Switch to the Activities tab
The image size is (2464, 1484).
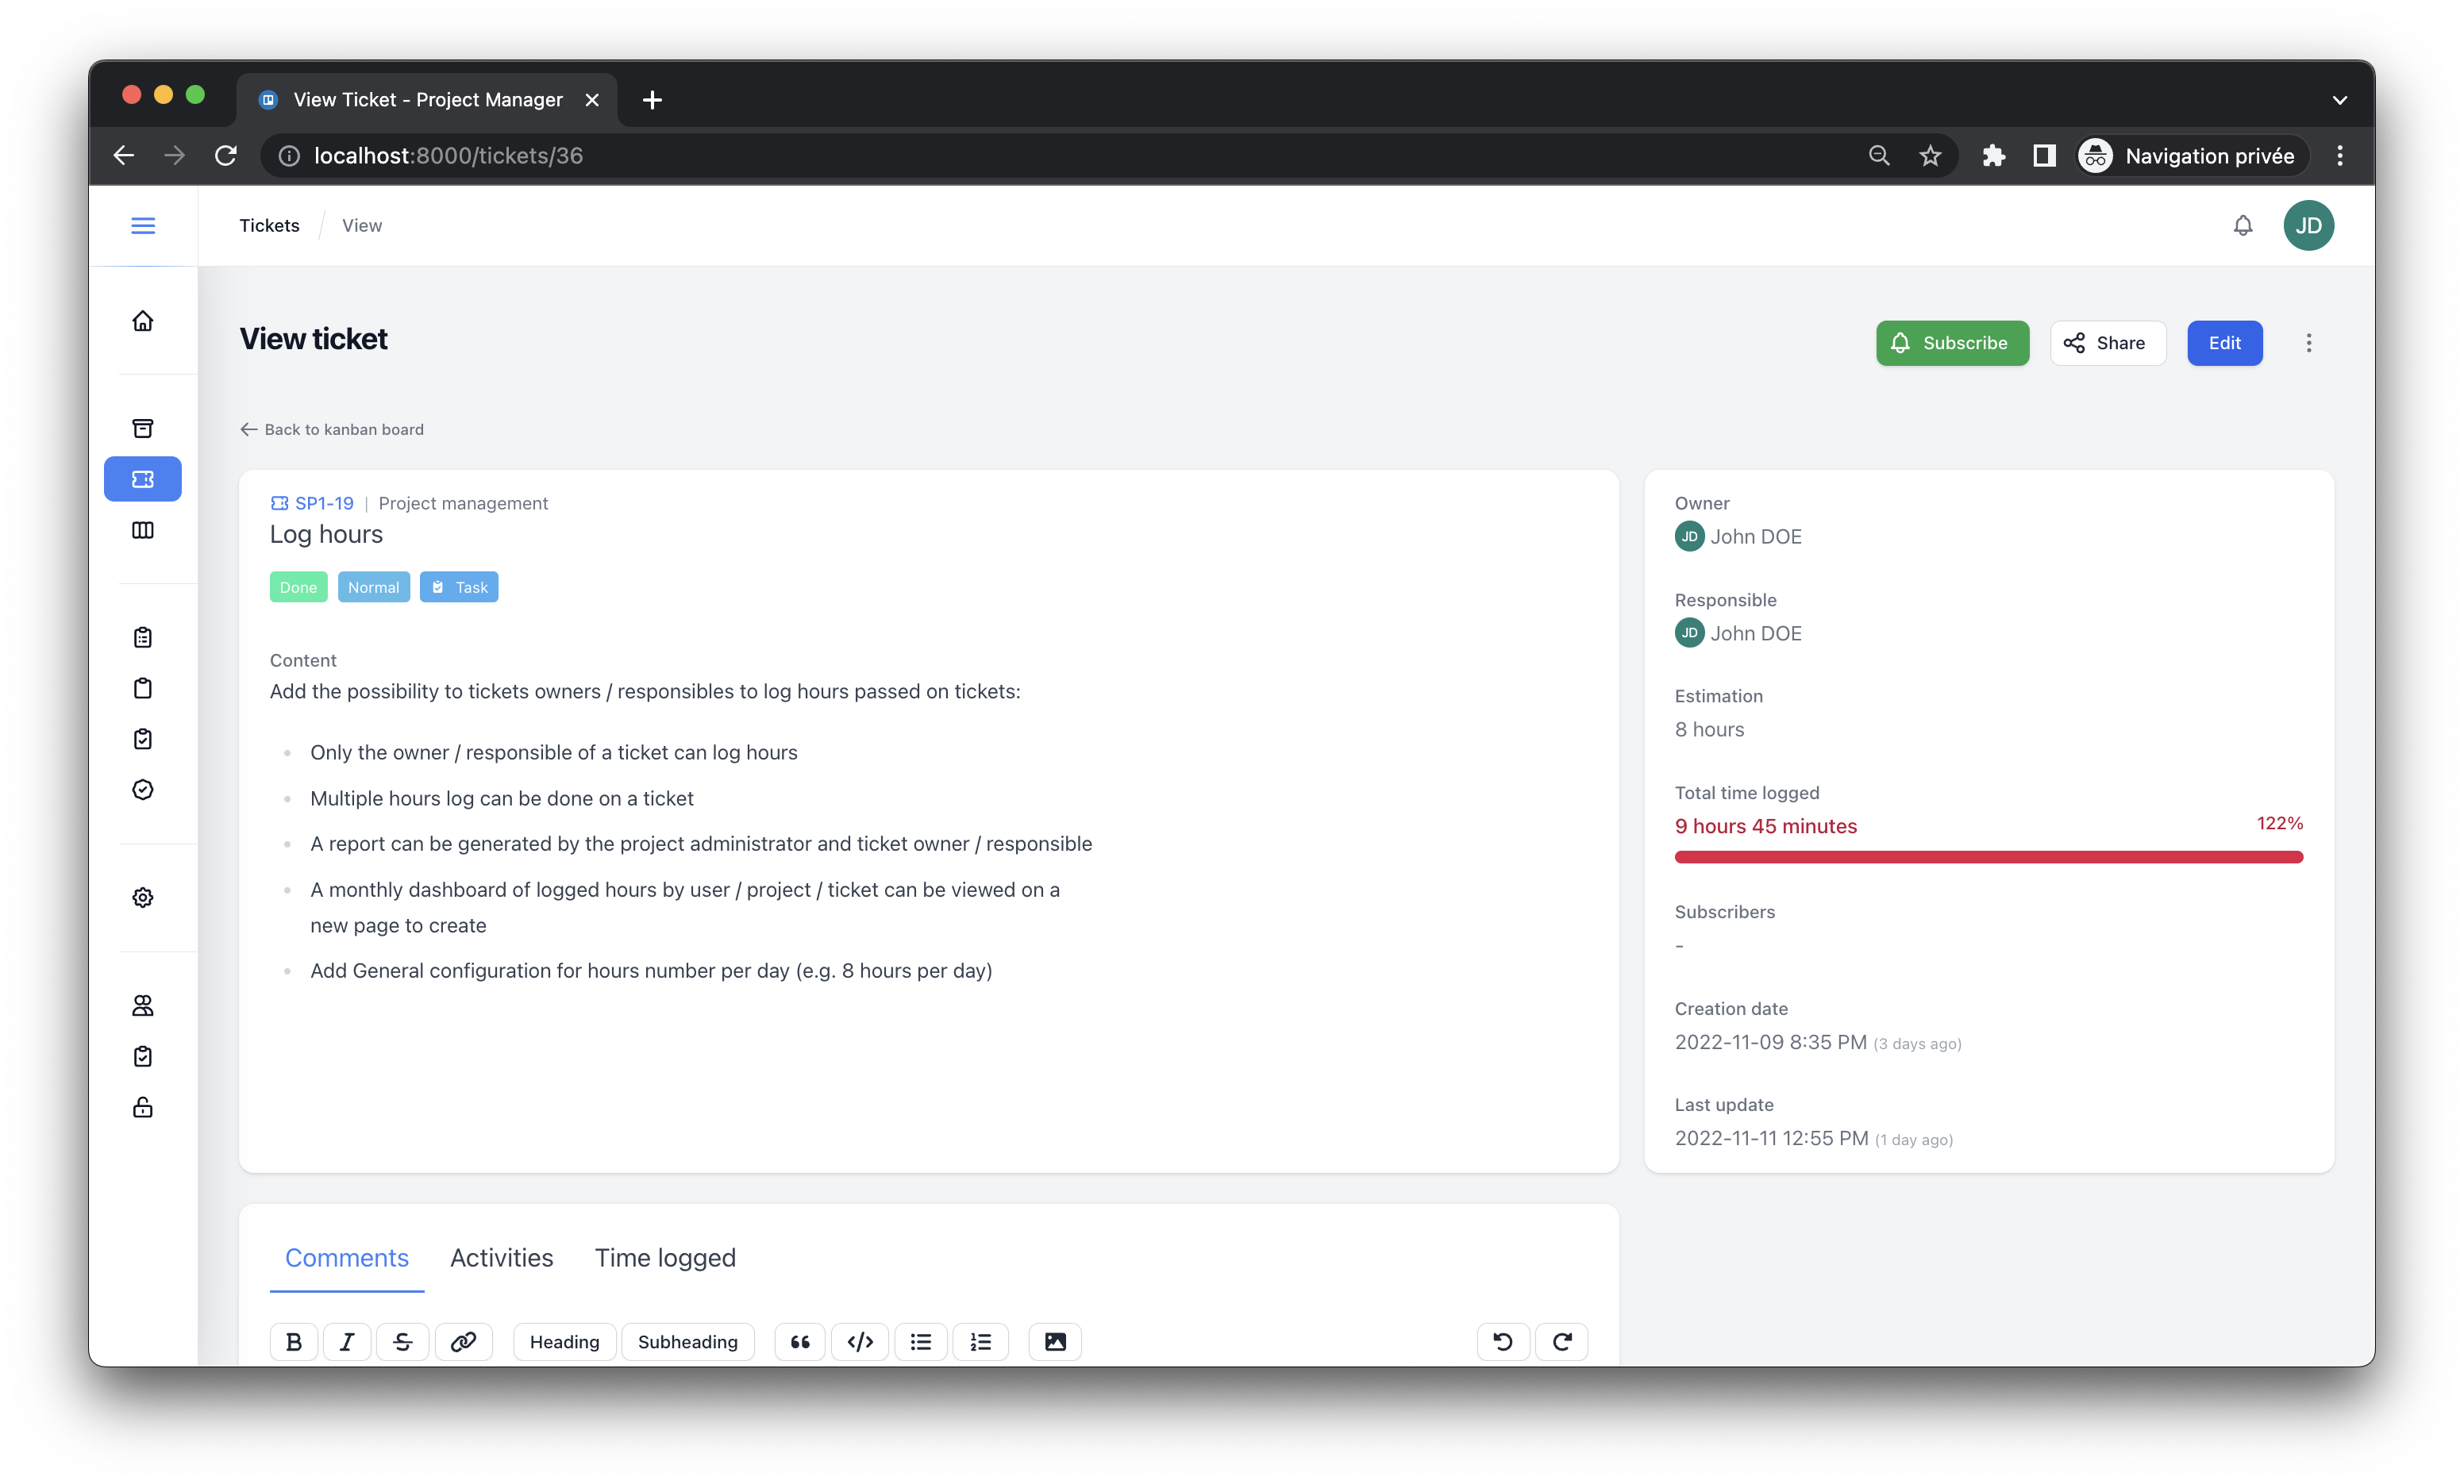[x=501, y=1258]
